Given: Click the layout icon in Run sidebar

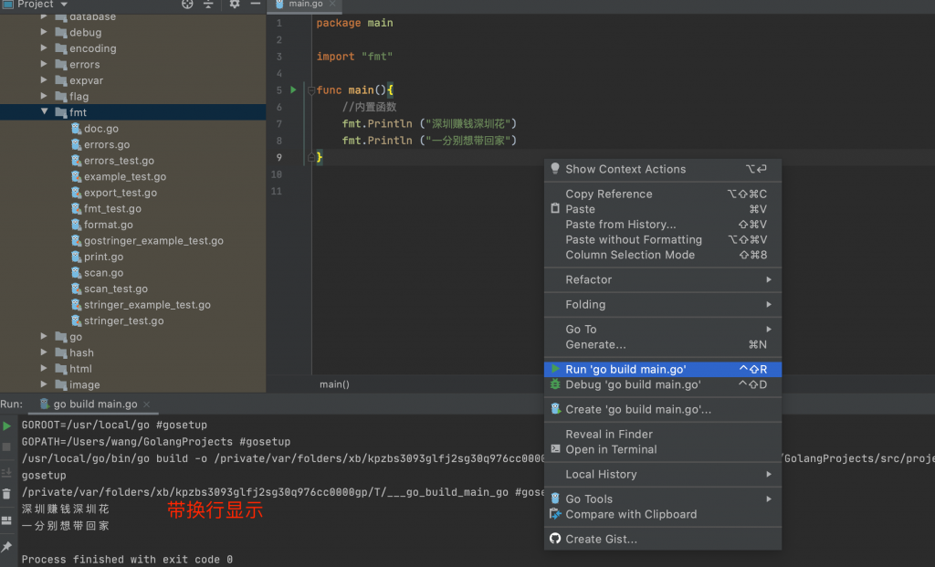Looking at the screenshot, I should 6,520.
